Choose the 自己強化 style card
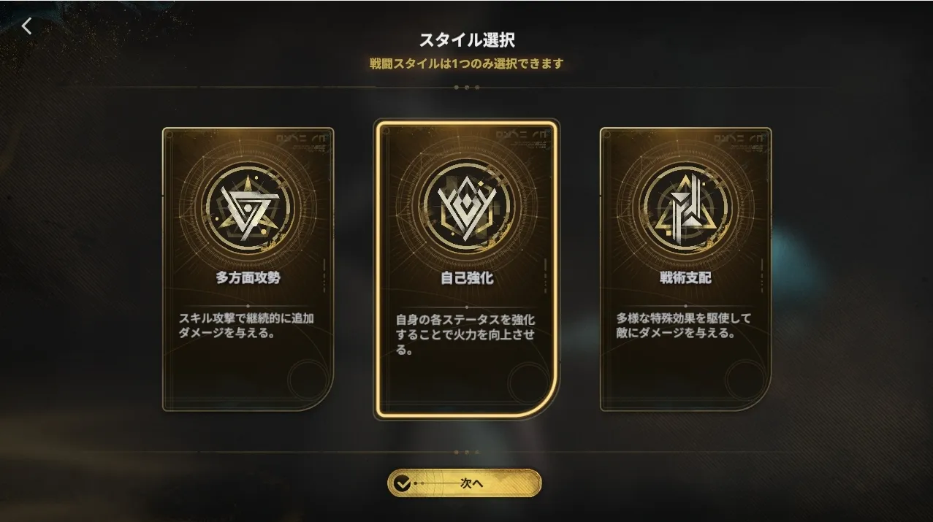Viewport: 933px width, 522px height. pos(466,269)
